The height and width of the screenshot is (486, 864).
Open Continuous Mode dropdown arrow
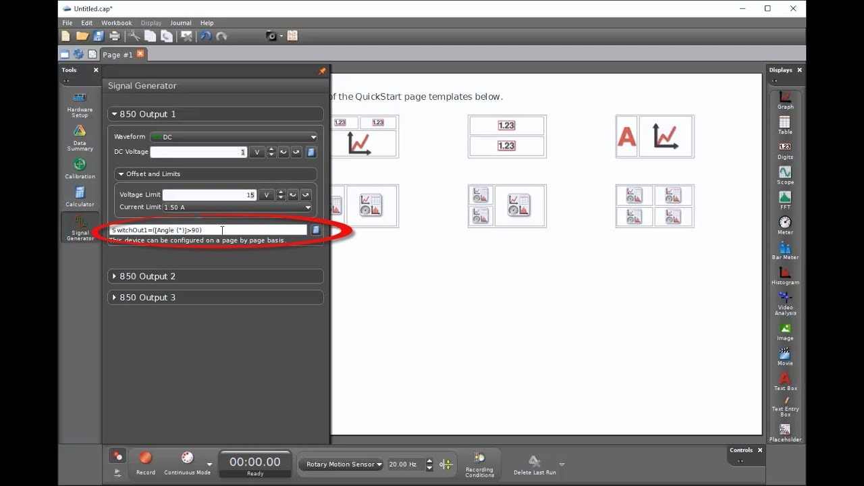point(209,464)
